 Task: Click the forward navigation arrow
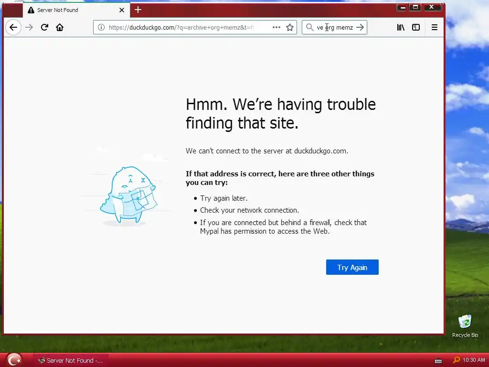(29, 27)
